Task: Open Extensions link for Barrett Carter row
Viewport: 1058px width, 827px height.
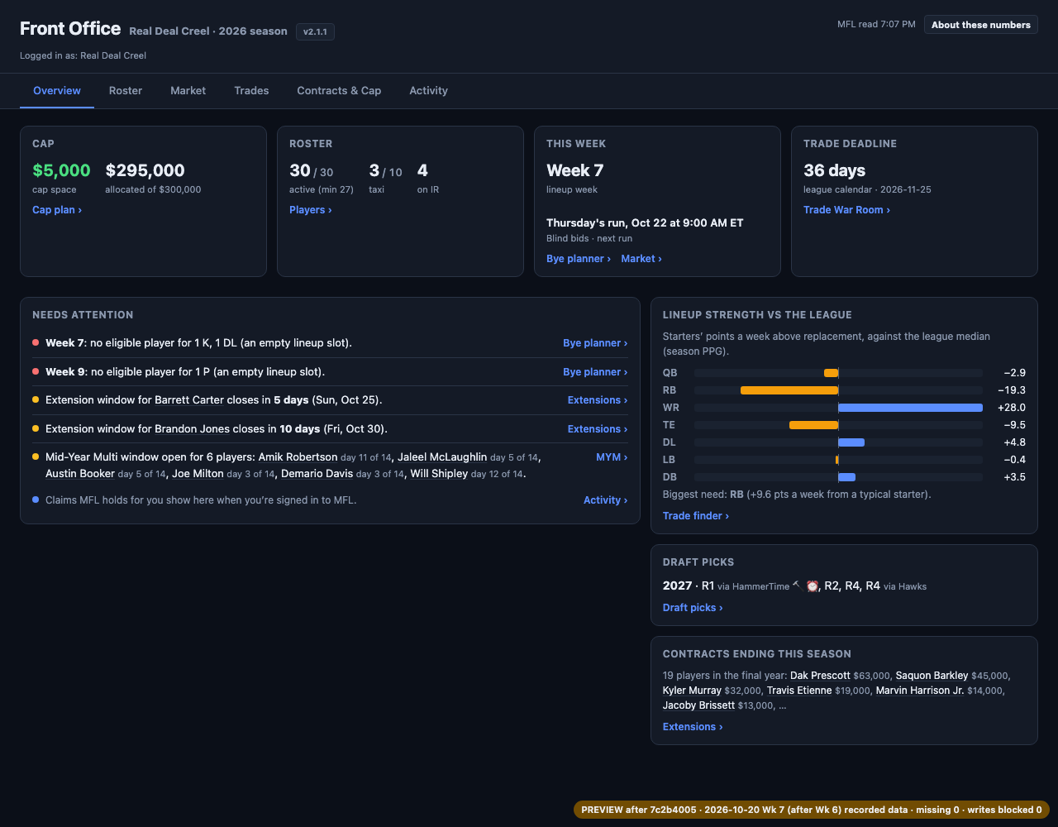Action: [598, 400]
